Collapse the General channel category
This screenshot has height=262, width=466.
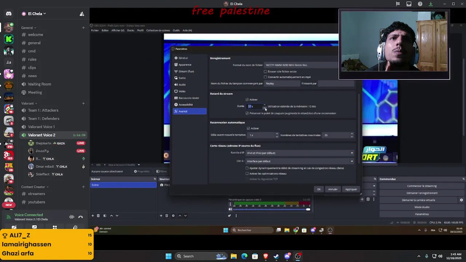(29, 28)
